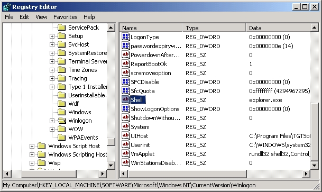Select the Windows key in tree
This screenshot has width=322, height=192.
coord(80,112)
